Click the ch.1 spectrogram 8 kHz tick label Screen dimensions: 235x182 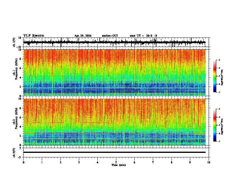coord(21,59)
